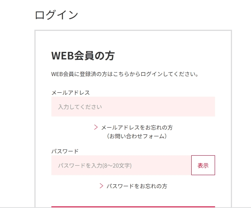
Task: Click the 入力してください placeholder text
Action: coord(80,107)
